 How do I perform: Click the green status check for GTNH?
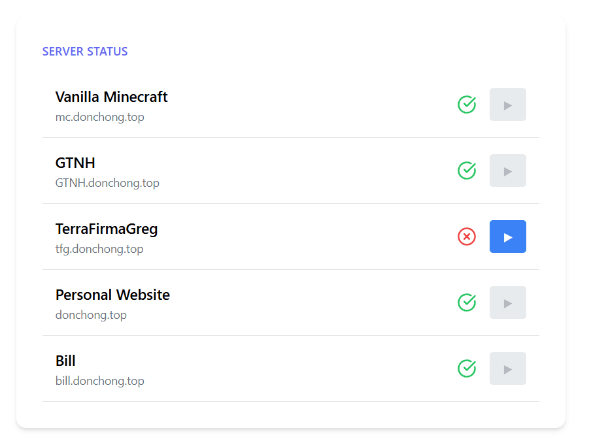(x=467, y=171)
